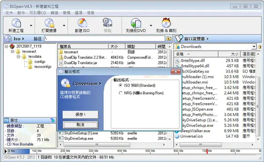The height and width of the screenshot is (162, 264).
Task: Select ISO 9660 (Standard) radio option
Action: [x=121, y=85]
